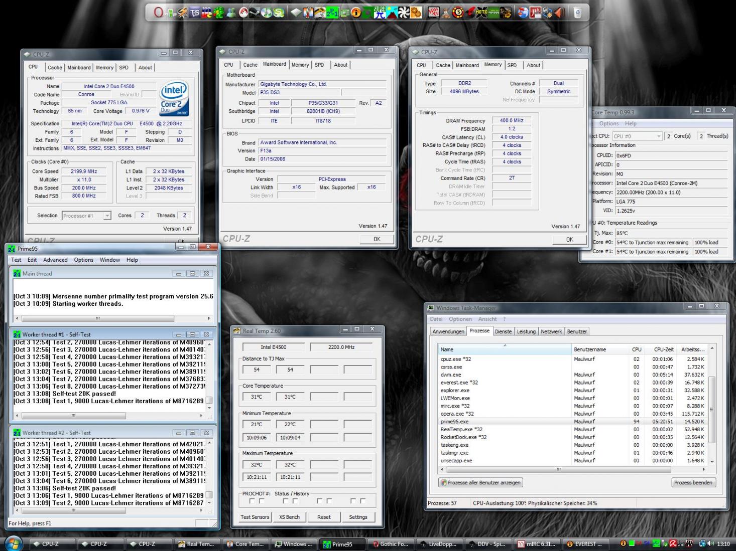Open TeamSpeak (TS) icon in the dock

194,13
